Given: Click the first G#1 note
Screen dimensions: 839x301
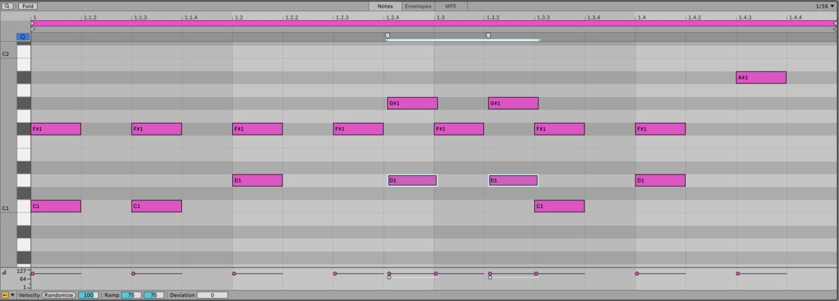Looking at the screenshot, I should point(412,103).
